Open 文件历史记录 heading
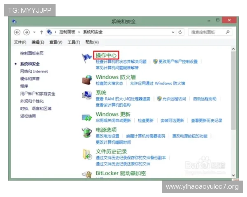247x197 pixels. 112,151
